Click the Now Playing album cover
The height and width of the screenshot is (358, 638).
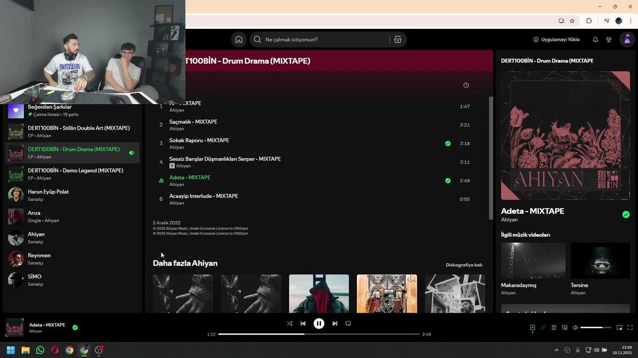point(565,135)
